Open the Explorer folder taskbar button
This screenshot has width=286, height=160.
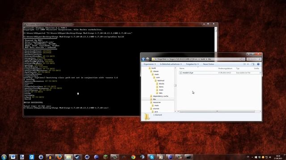[68, 157]
